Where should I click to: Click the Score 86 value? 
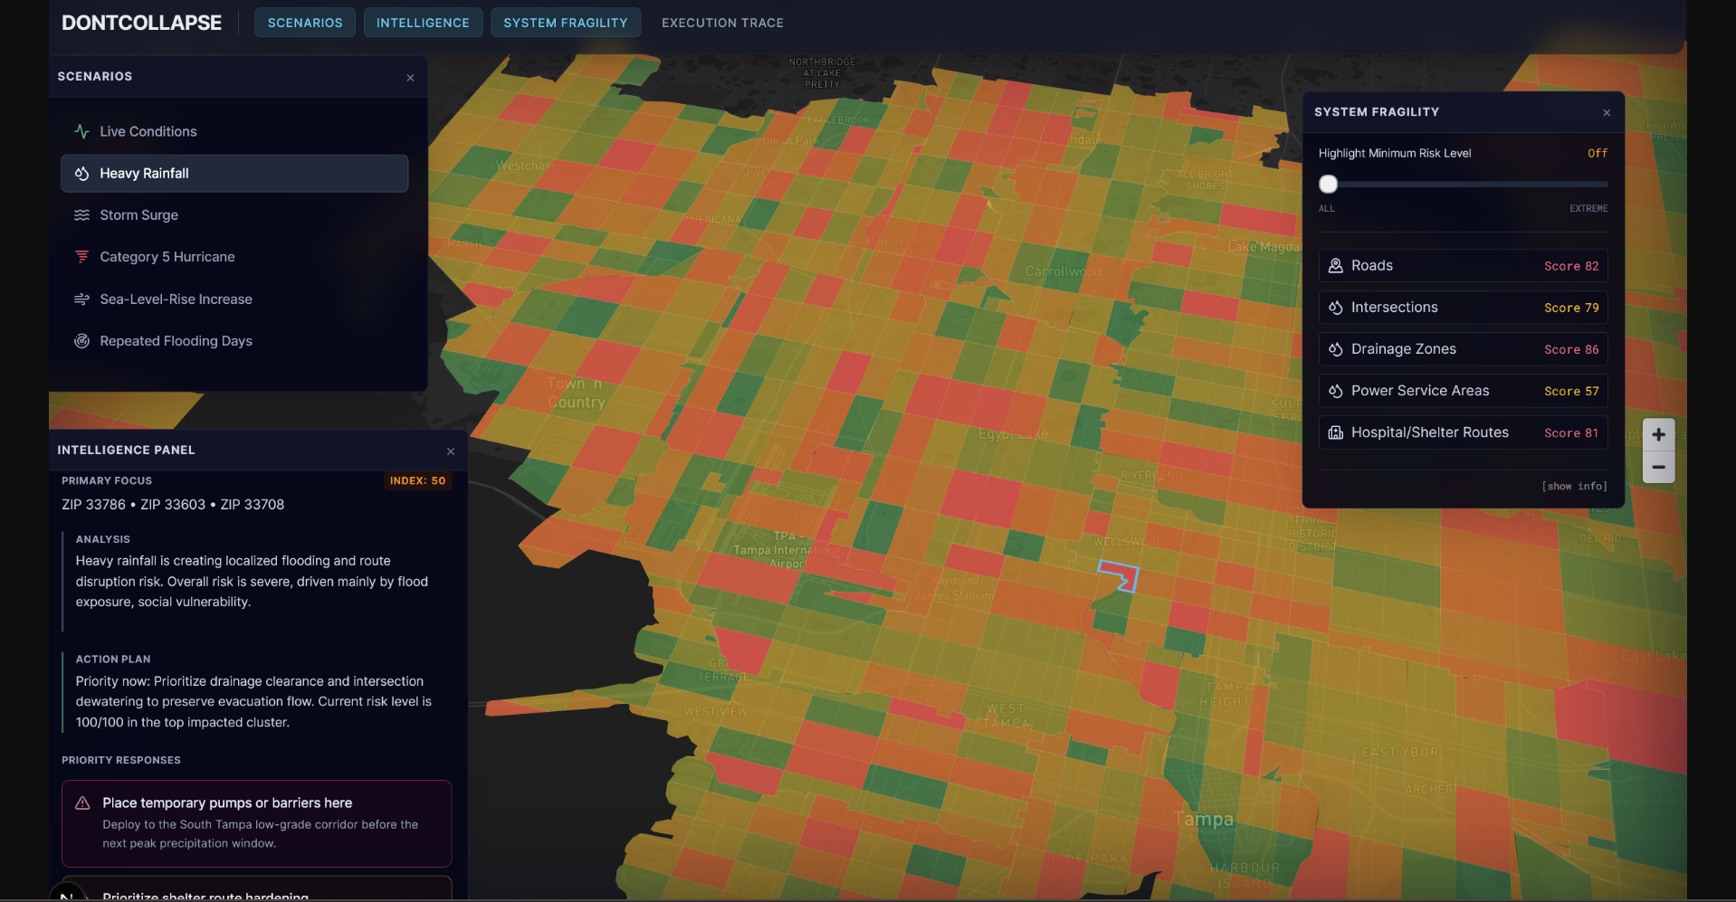[x=1571, y=349]
